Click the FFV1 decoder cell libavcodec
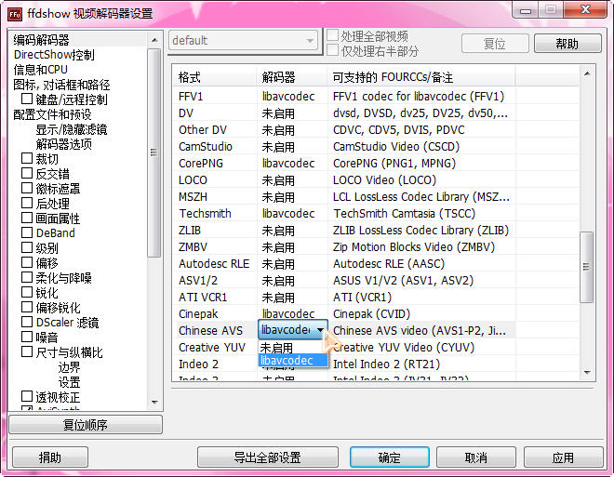Viewport: 614px width, 477px height. pyautogui.click(x=288, y=97)
